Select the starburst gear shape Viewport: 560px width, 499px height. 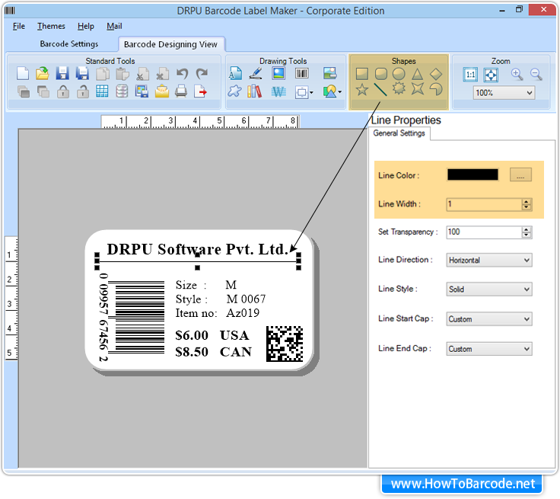point(399,88)
